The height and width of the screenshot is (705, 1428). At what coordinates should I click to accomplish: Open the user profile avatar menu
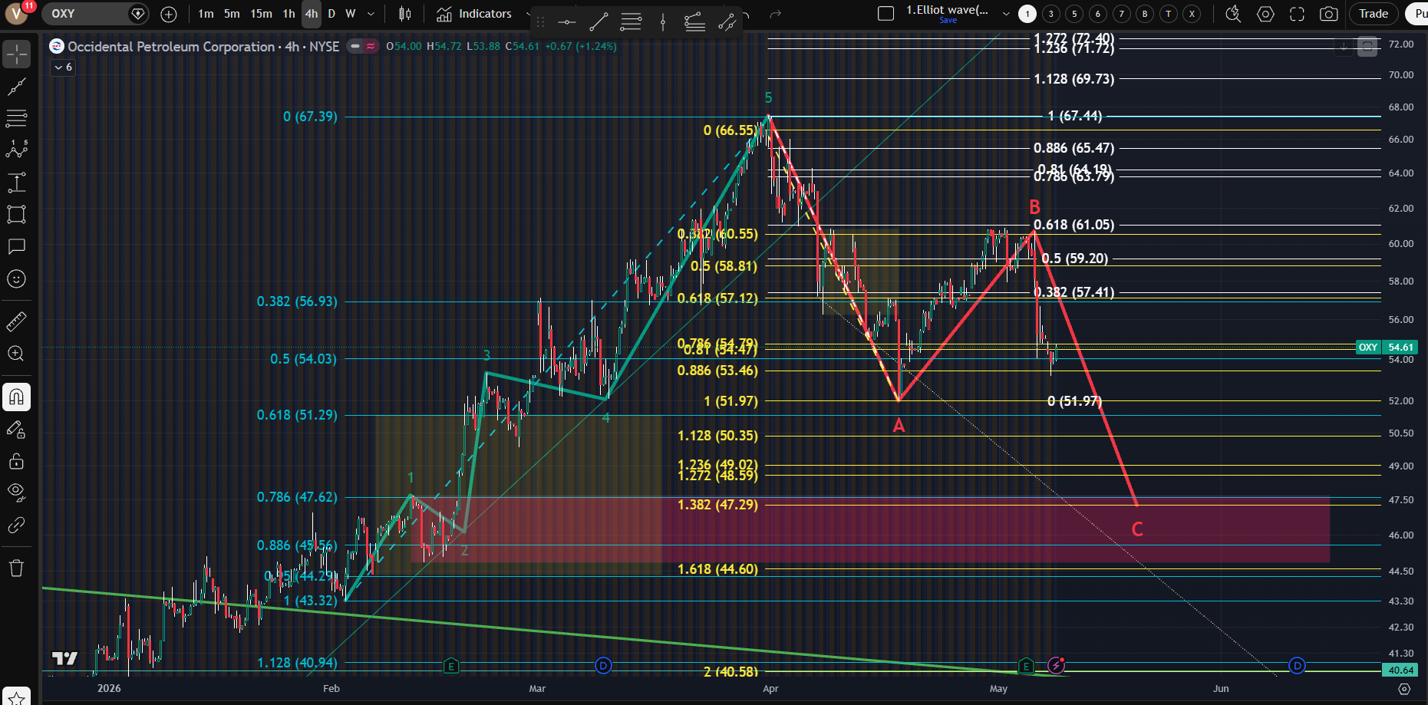coord(17,14)
